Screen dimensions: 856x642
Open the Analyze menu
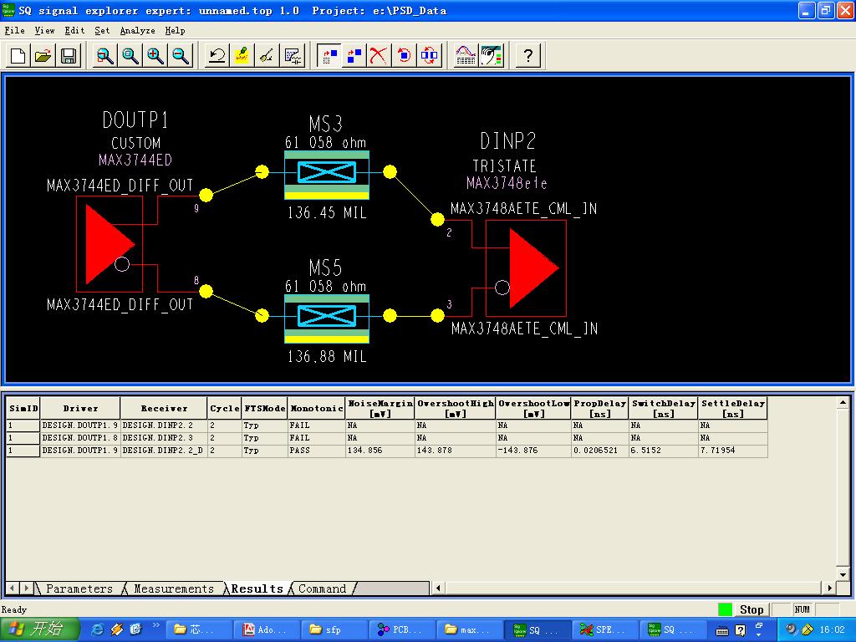click(137, 30)
